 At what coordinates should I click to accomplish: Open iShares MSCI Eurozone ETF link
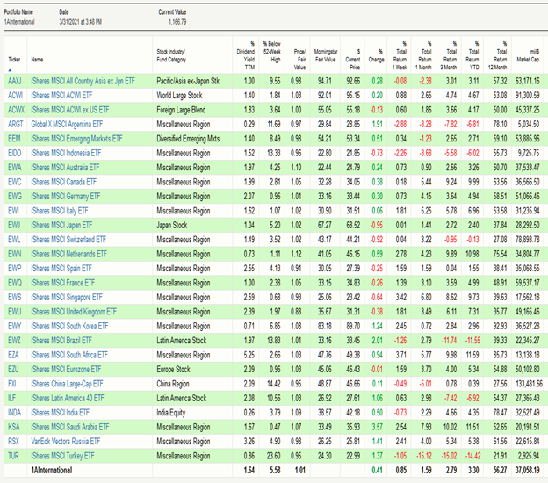(x=66, y=370)
